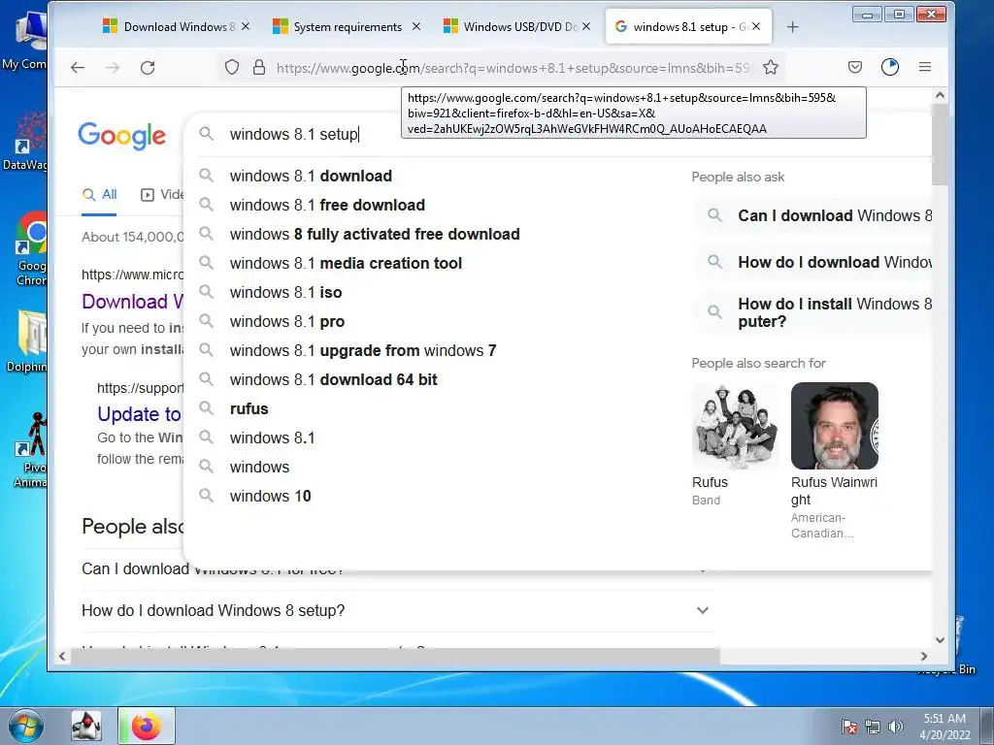Open the How do I download Windows question
This screenshot has height=745, width=994.
(x=813, y=262)
